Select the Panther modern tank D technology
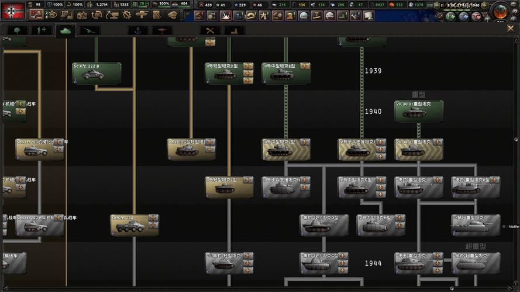Image resolution: width=520 pixels, height=292 pixels. [x=324, y=225]
